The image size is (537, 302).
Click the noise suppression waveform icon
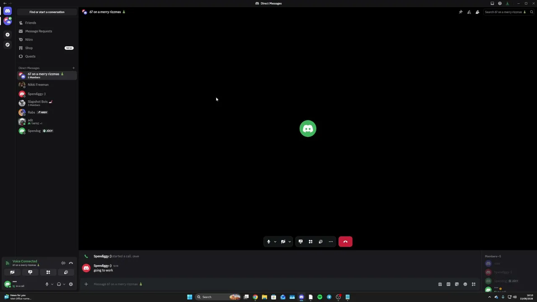coord(63,263)
